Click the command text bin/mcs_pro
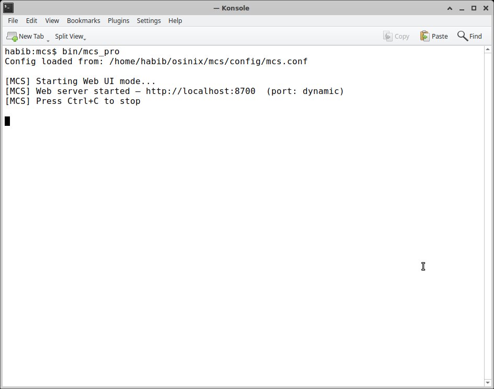 pyautogui.click(x=91, y=52)
